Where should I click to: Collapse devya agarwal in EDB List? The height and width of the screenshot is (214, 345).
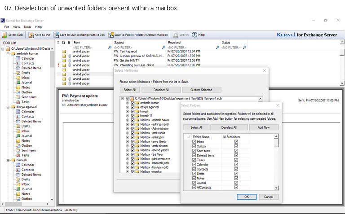[x=8, y=107]
